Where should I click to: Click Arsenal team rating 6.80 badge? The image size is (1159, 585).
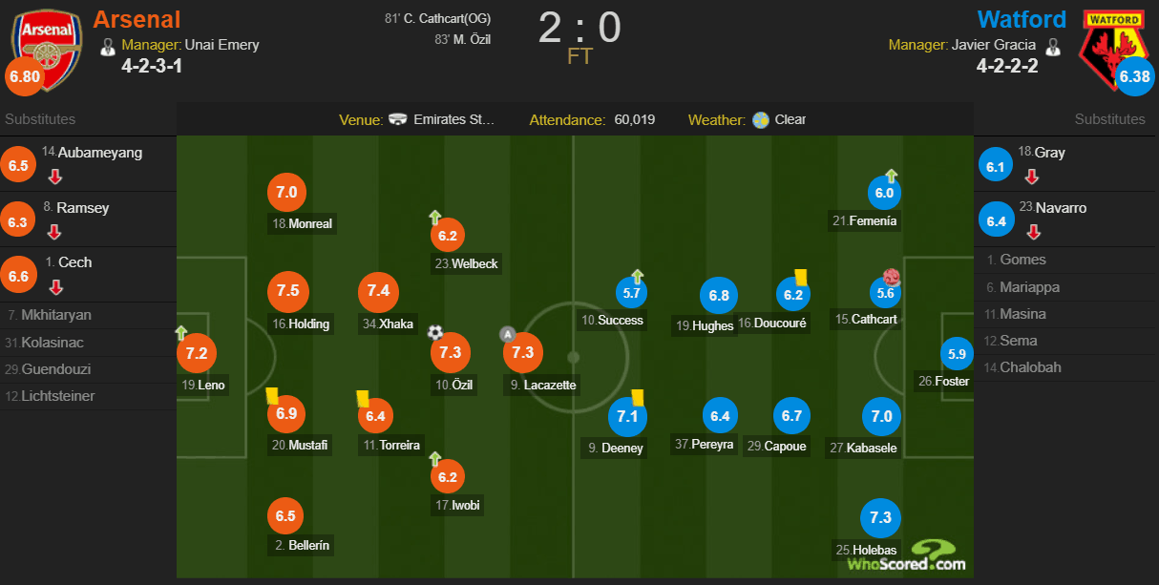coord(24,77)
